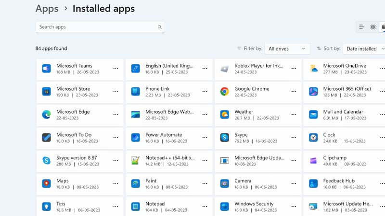Click the Skype 792 MB app icon
Screen dimensions: 385x216
tap(224, 138)
